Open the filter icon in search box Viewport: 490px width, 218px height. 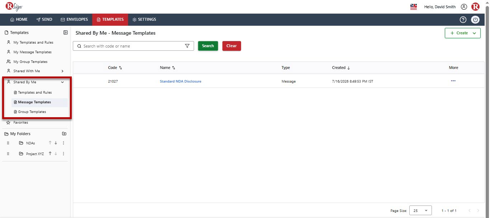[x=187, y=46]
